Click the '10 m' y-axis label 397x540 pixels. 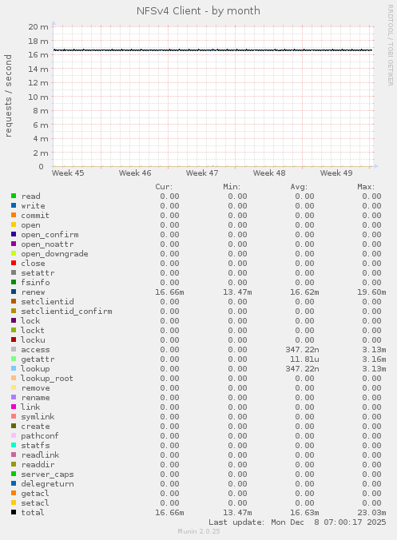point(38,97)
